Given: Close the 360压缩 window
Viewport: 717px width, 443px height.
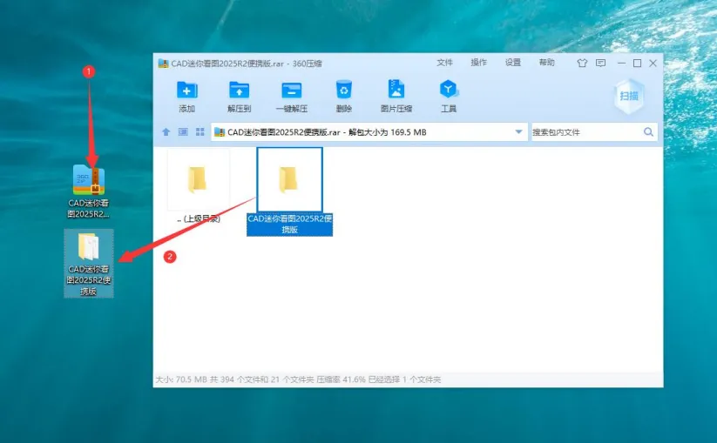Looking at the screenshot, I should (653, 63).
